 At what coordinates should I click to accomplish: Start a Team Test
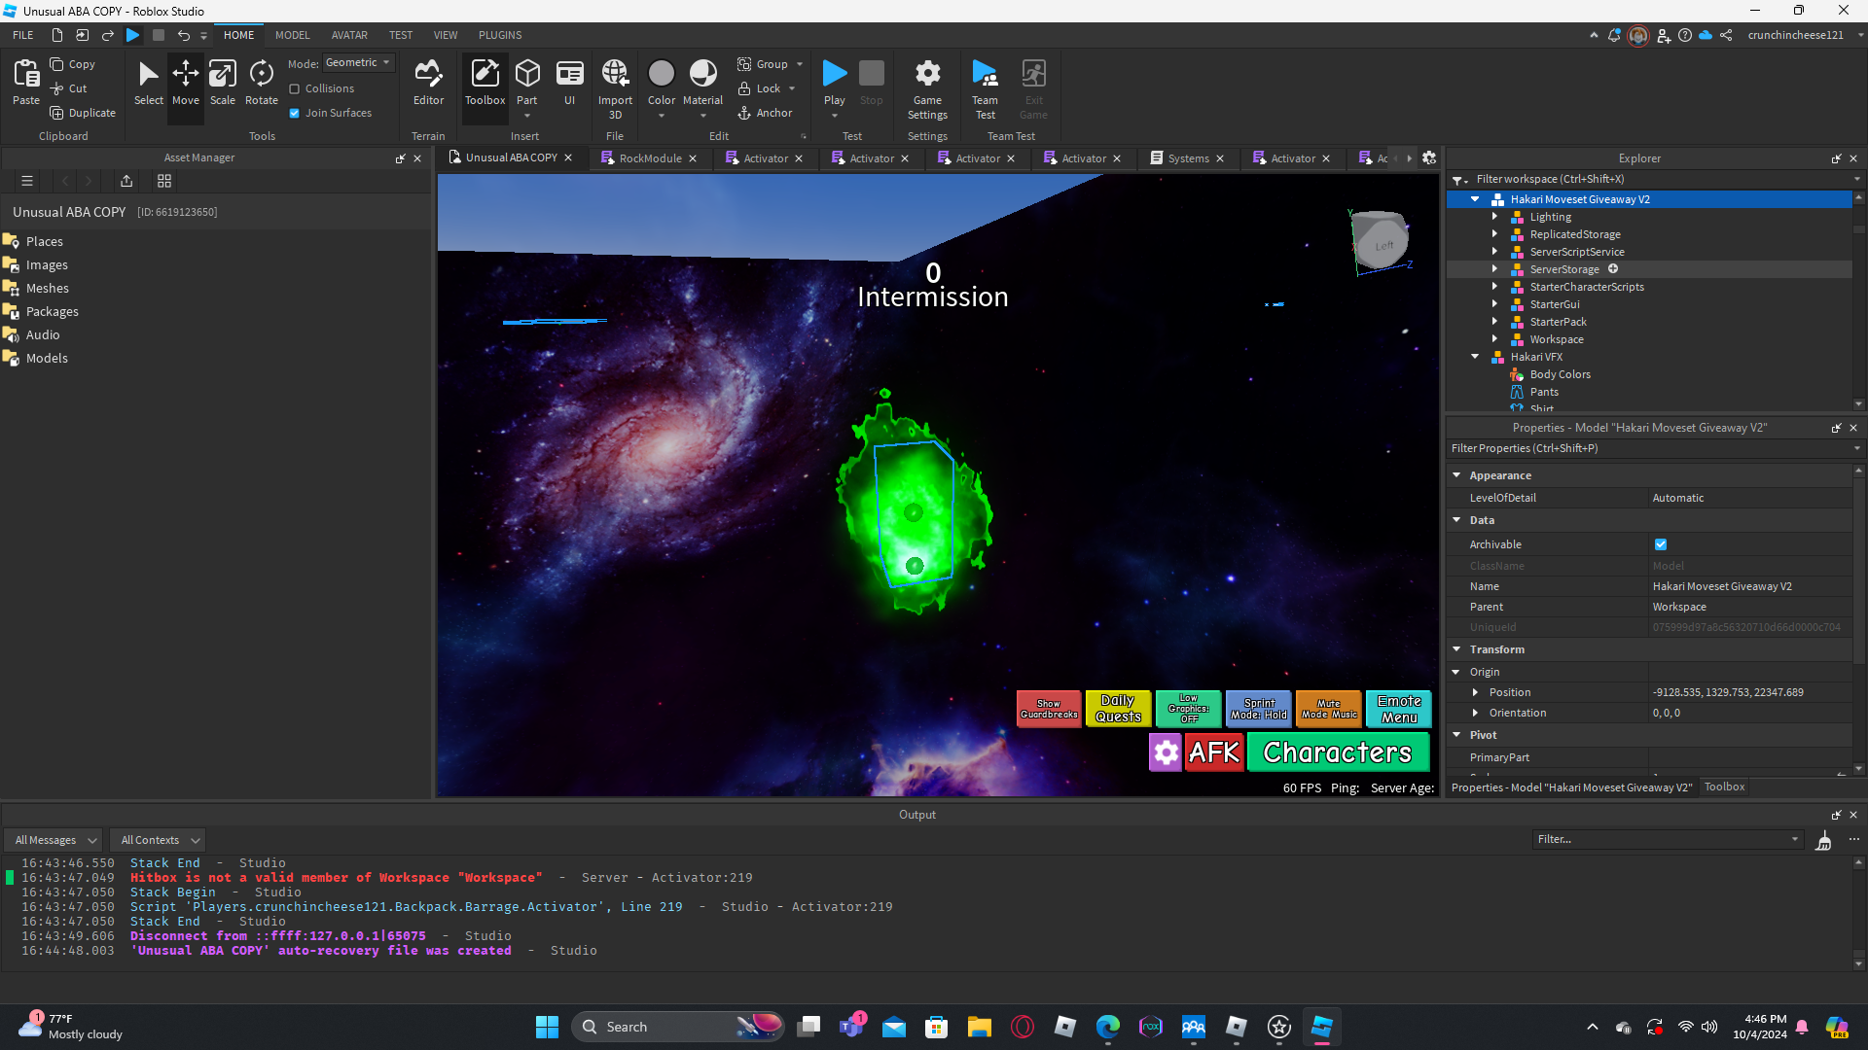click(985, 88)
